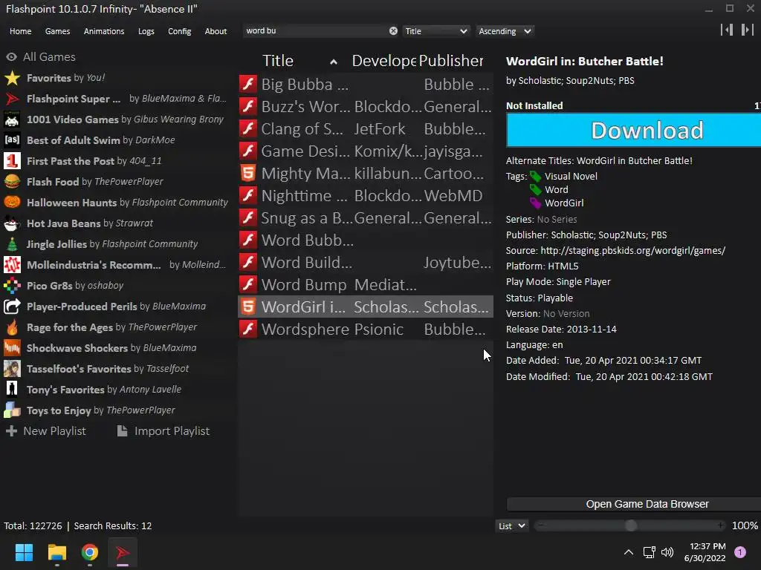Click the Player-Produced Perils share icon

(12, 307)
